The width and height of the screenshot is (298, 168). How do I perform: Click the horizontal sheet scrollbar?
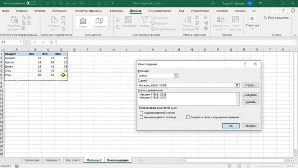(x=235, y=161)
